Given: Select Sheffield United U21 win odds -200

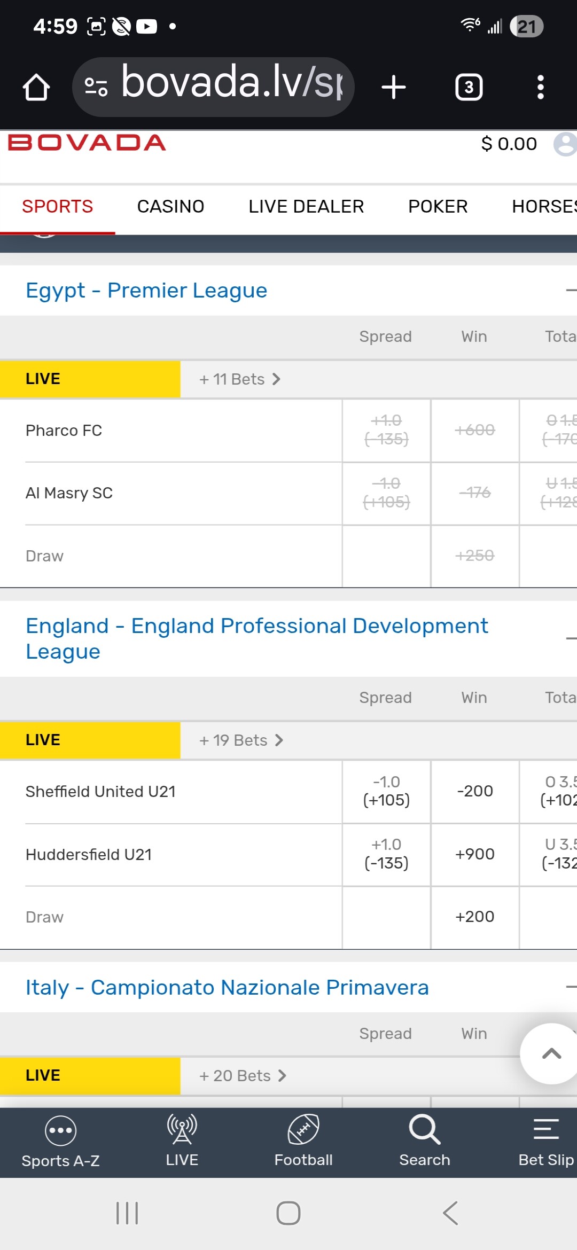Looking at the screenshot, I should coord(474,791).
